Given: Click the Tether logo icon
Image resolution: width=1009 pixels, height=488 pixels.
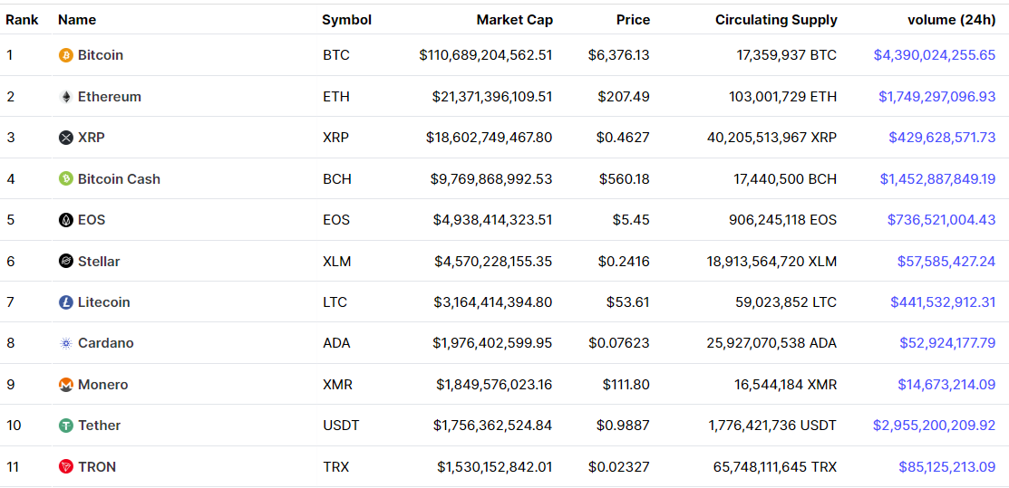Looking at the screenshot, I should pos(65,426).
